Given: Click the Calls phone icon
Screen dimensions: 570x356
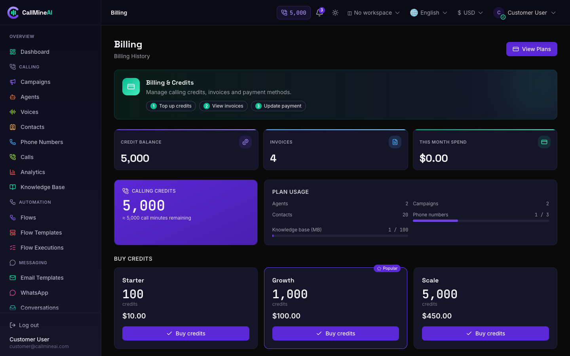Looking at the screenshot, I should (13, 157).
